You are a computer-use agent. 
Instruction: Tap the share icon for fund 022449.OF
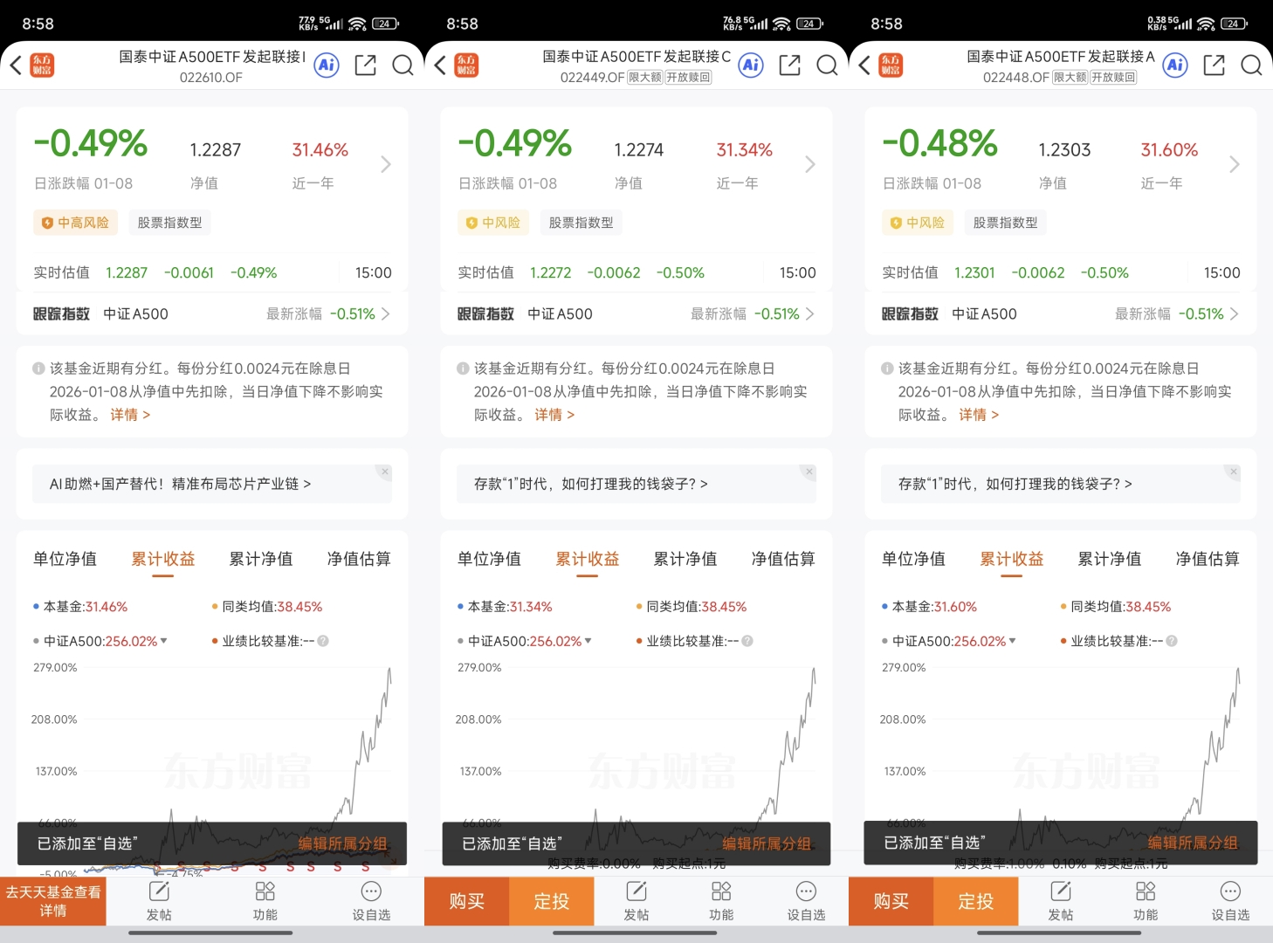[x=789, y=65]
